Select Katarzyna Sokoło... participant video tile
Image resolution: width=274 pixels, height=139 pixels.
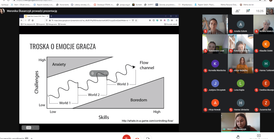coord(241,44)
